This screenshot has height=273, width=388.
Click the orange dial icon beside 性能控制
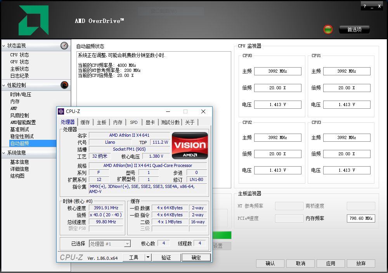64,85
